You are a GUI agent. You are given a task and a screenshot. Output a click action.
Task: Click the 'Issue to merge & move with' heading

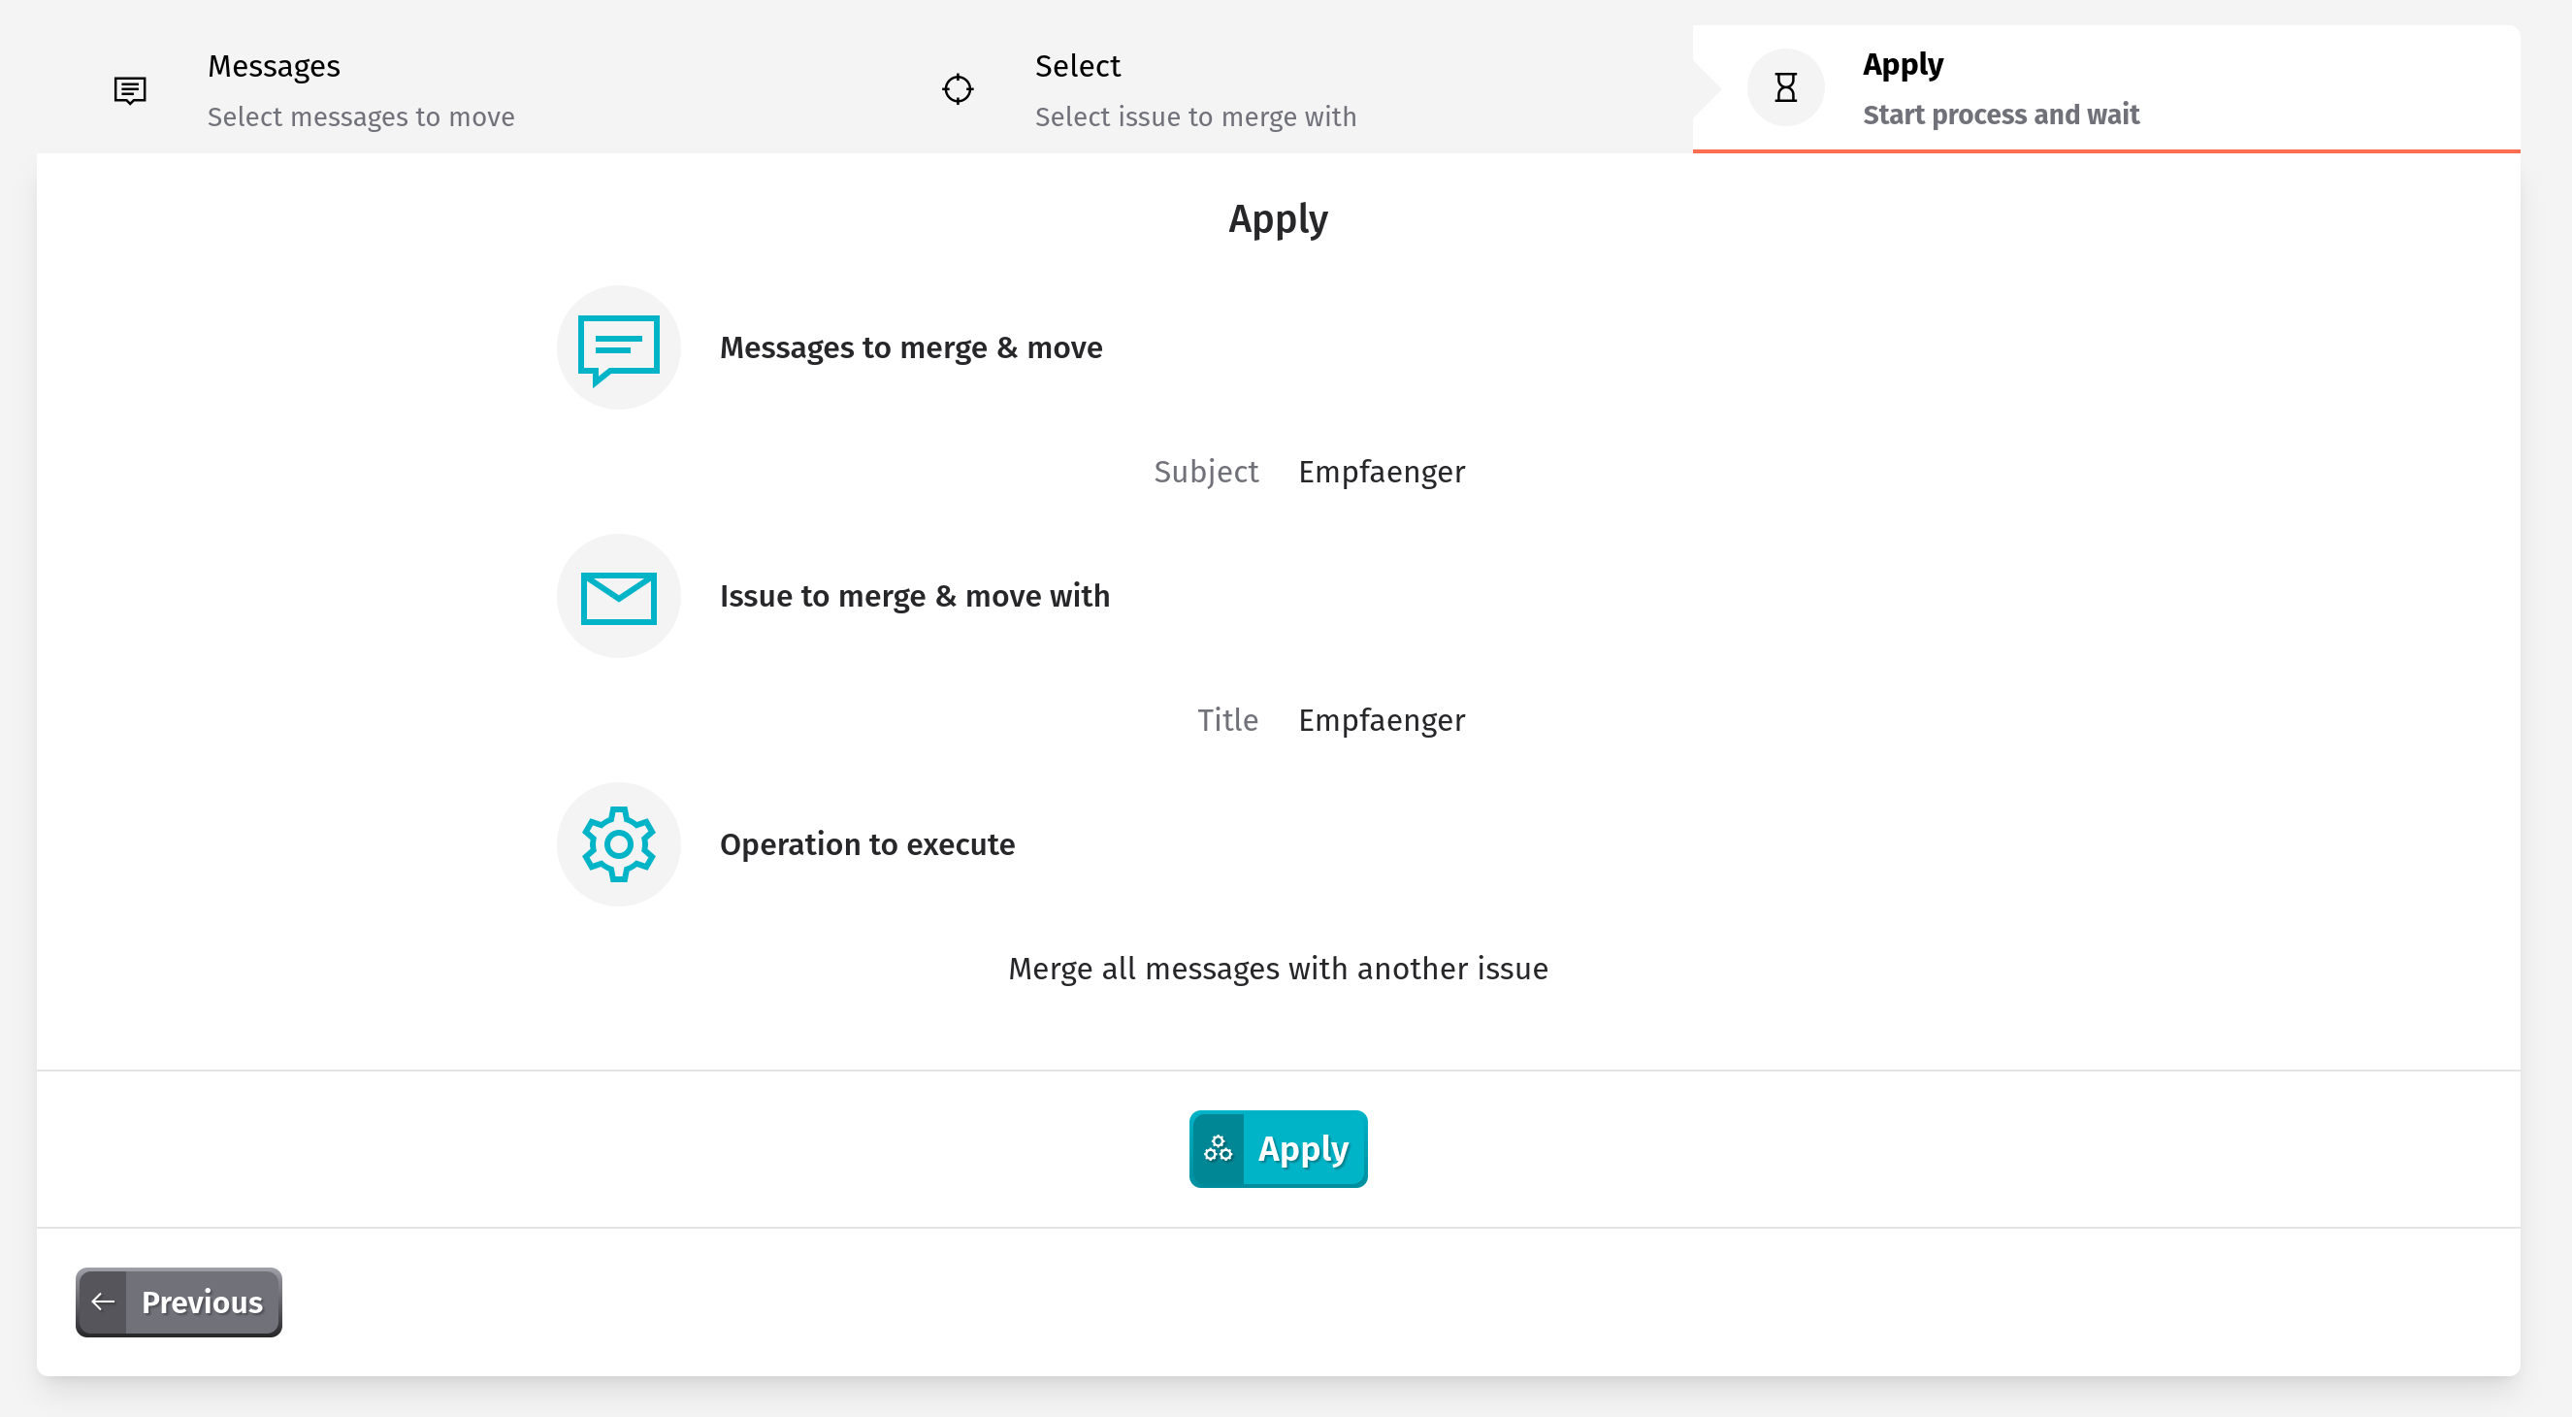click(915, 596)
